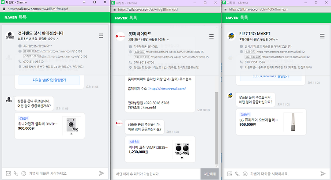Open 전자랜드 홈페이지 smartstore link

click(x=59, y=51)
